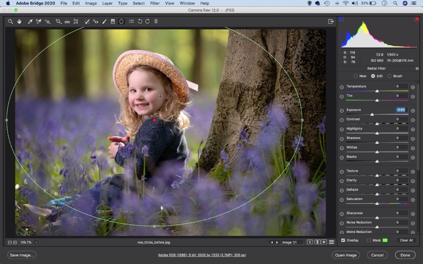The height and width of the screenshot is (264, 423).
Task: Select the Spot Removal tool
Action: coord(87,21)
